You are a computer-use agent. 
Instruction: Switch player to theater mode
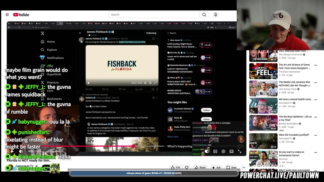(x=231, y=151)
